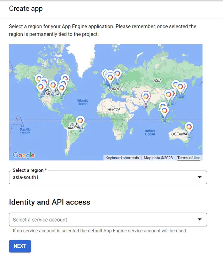Click the Indian Ocean label on map

coord(150,132)
